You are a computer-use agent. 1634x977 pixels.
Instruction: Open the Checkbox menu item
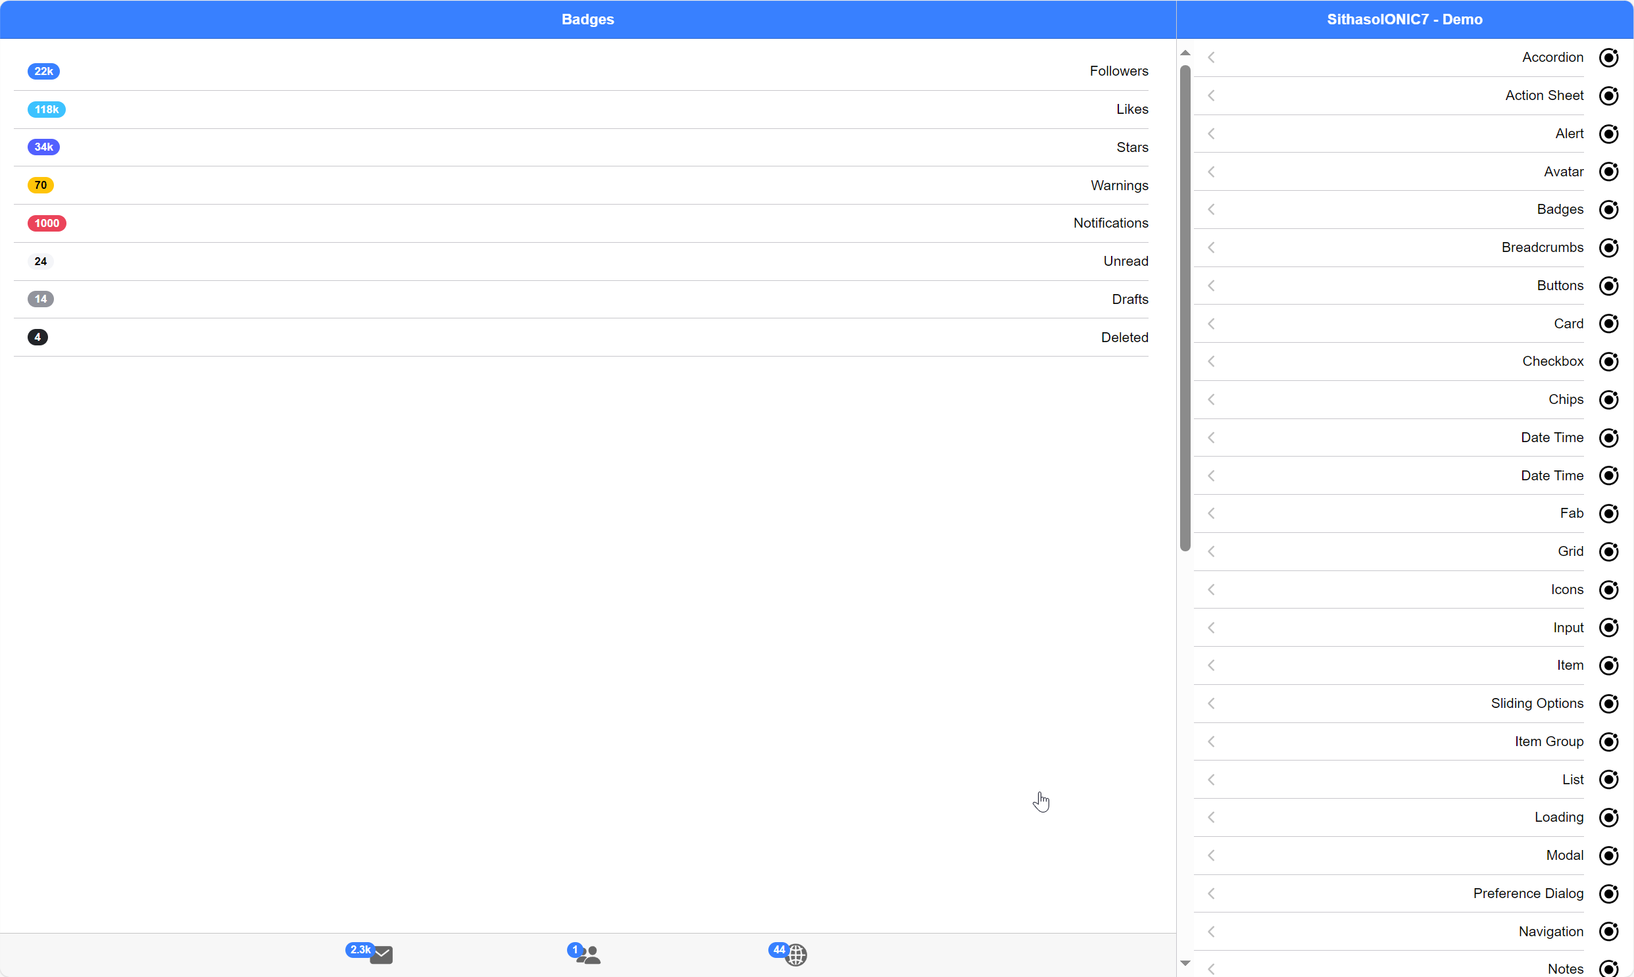click(1552, 361)
